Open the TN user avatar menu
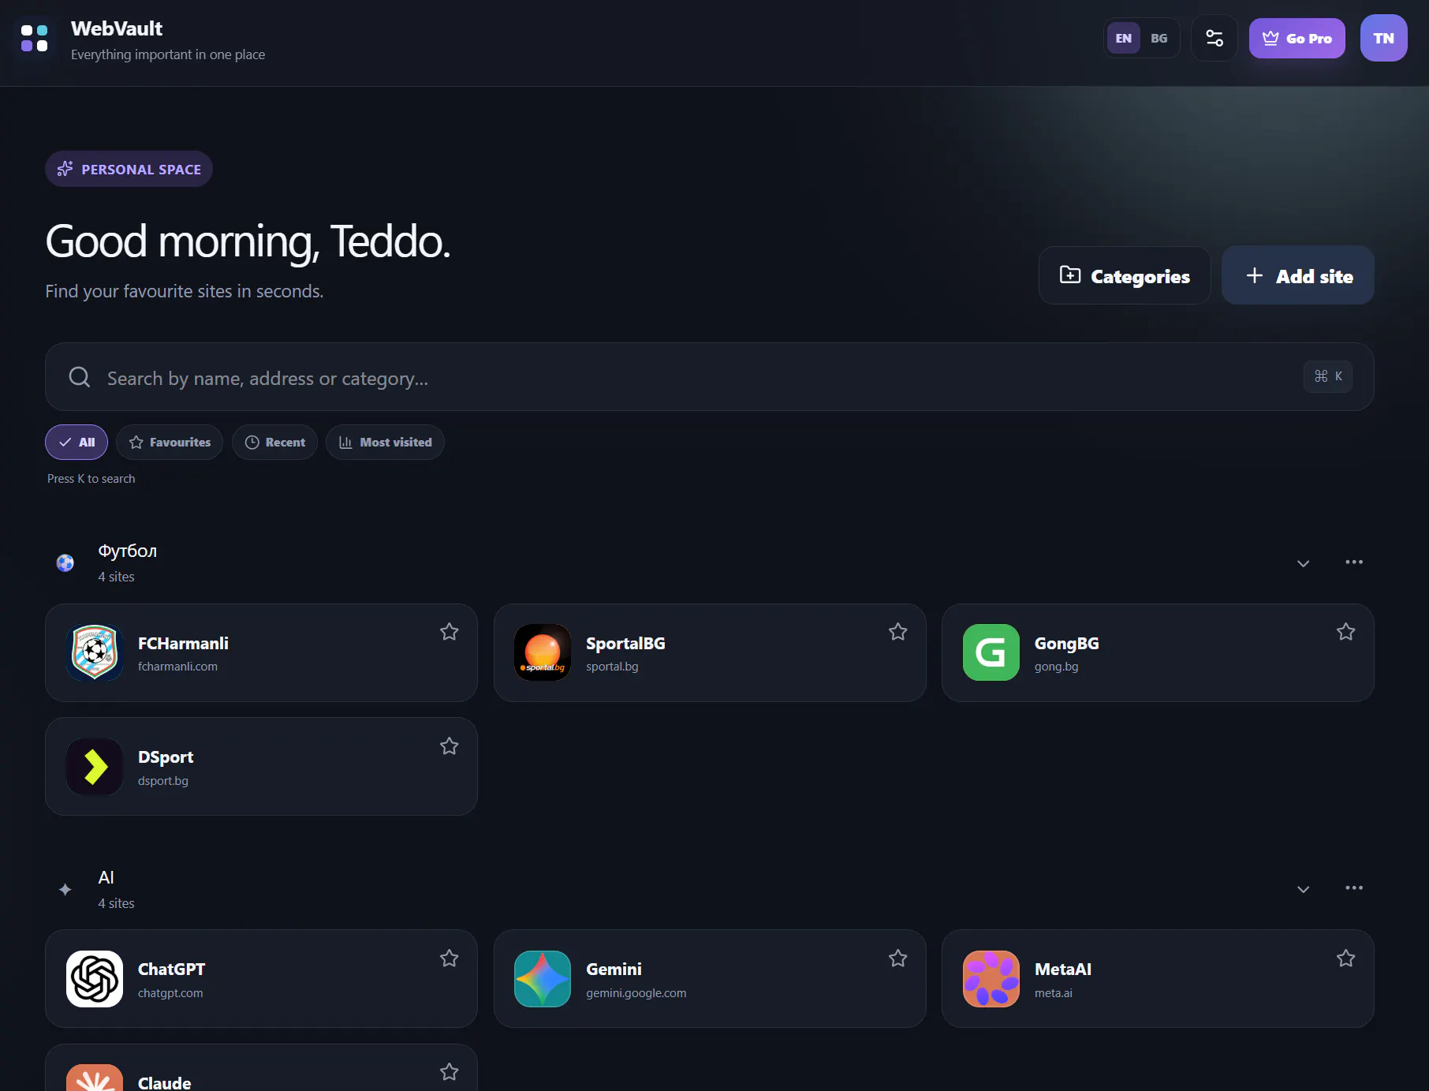The width and height of the screenshot is (1429, 1091). pos(1383,38)
